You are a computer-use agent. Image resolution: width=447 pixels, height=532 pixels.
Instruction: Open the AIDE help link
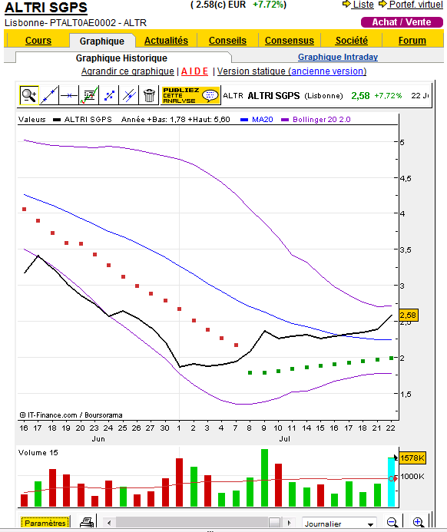point(194,71)
